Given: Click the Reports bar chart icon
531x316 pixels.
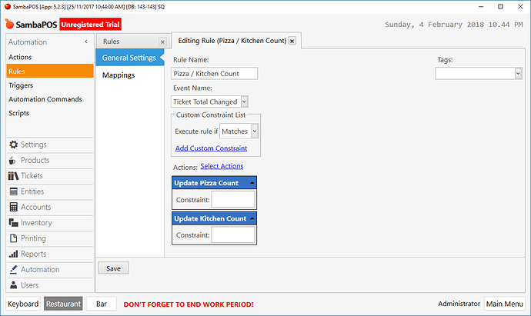Looking at the screenshot, I should click(x=14, y=254).
